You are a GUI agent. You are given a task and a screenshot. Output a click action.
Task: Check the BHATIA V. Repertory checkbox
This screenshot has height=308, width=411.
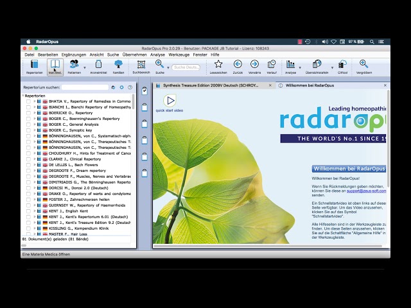(28, 101)
